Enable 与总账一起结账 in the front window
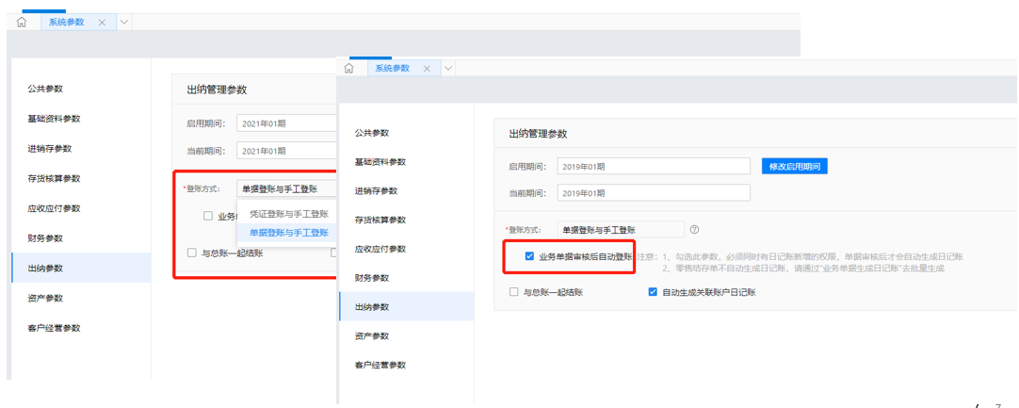This screenshot has width=1019, height=408. coord(514,292)
